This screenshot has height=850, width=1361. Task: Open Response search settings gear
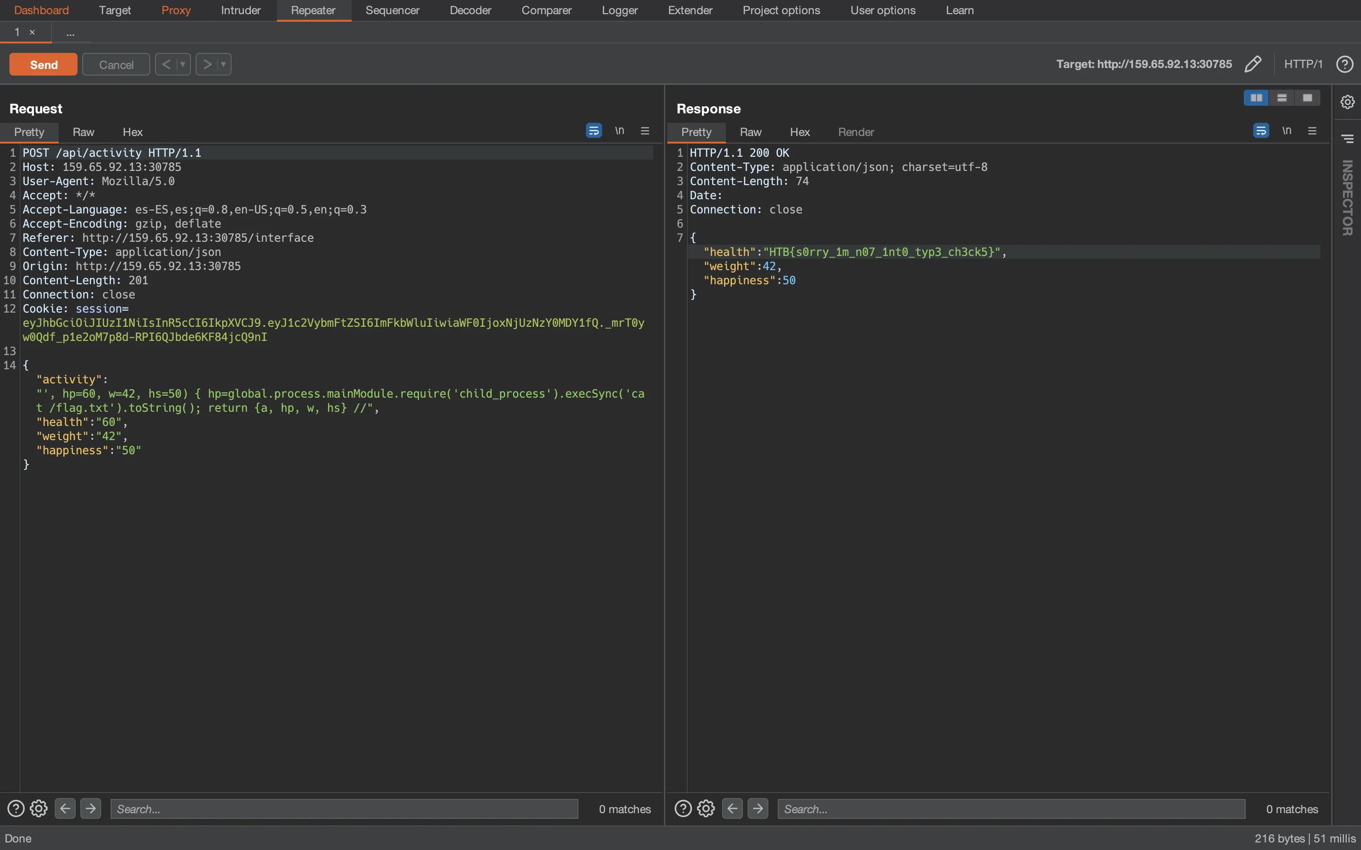coord(706,808)
